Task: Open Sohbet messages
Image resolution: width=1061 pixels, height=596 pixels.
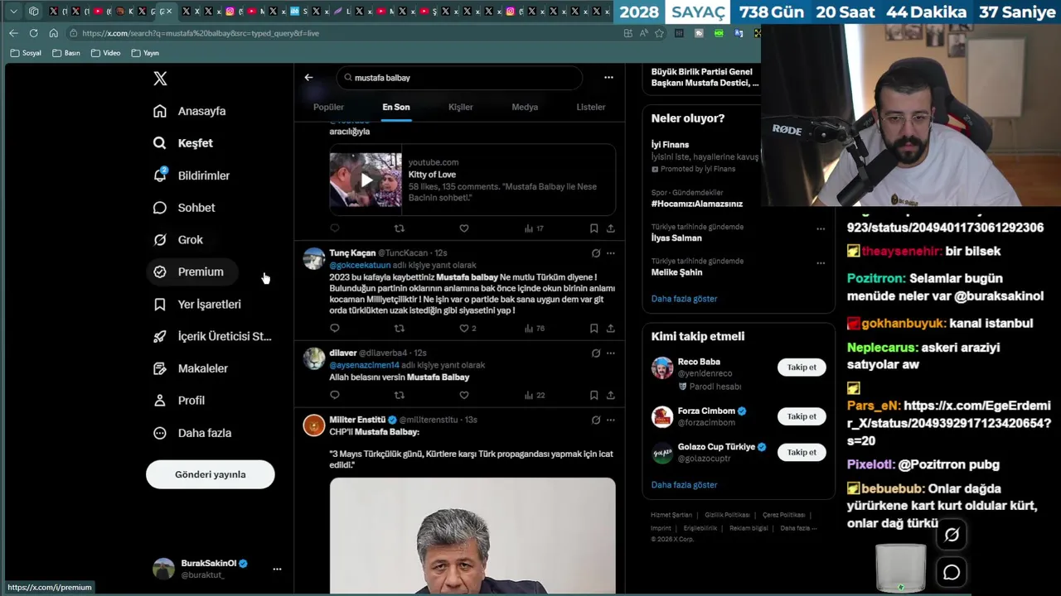Action: point(184,208)
